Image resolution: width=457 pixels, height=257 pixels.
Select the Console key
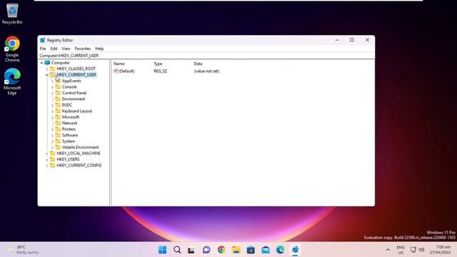pos(69,87)
